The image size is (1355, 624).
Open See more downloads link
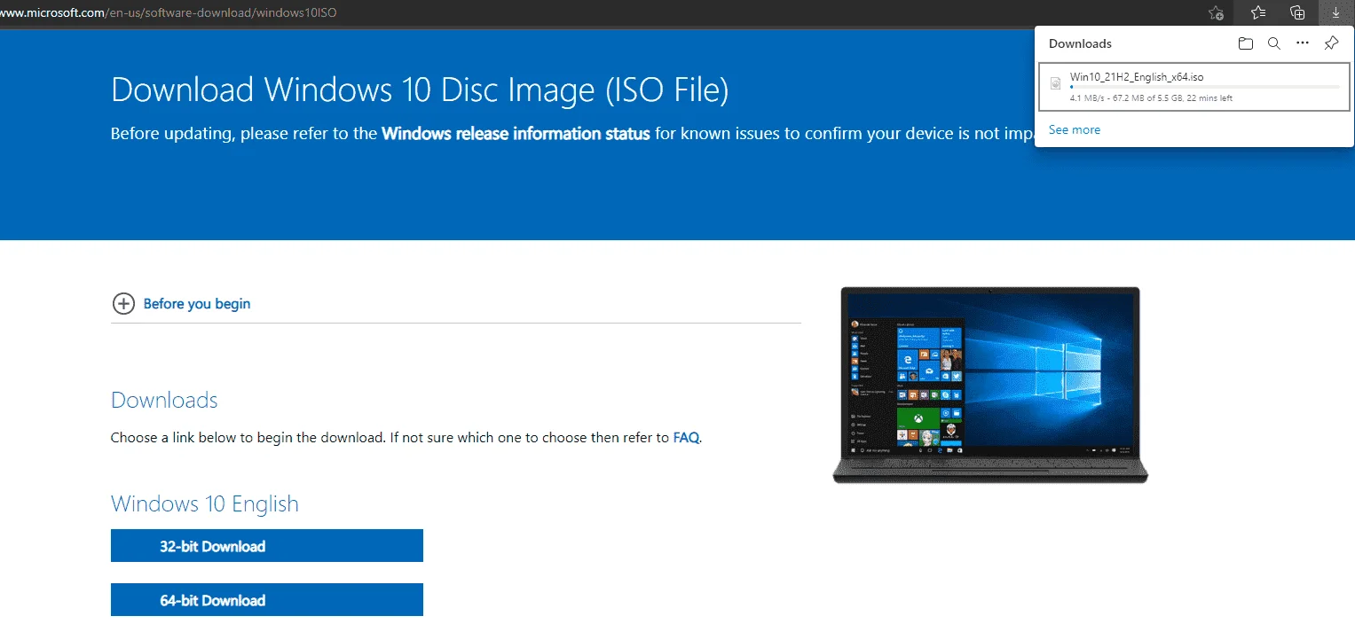pyautogui.click(x=1075, y=129)
